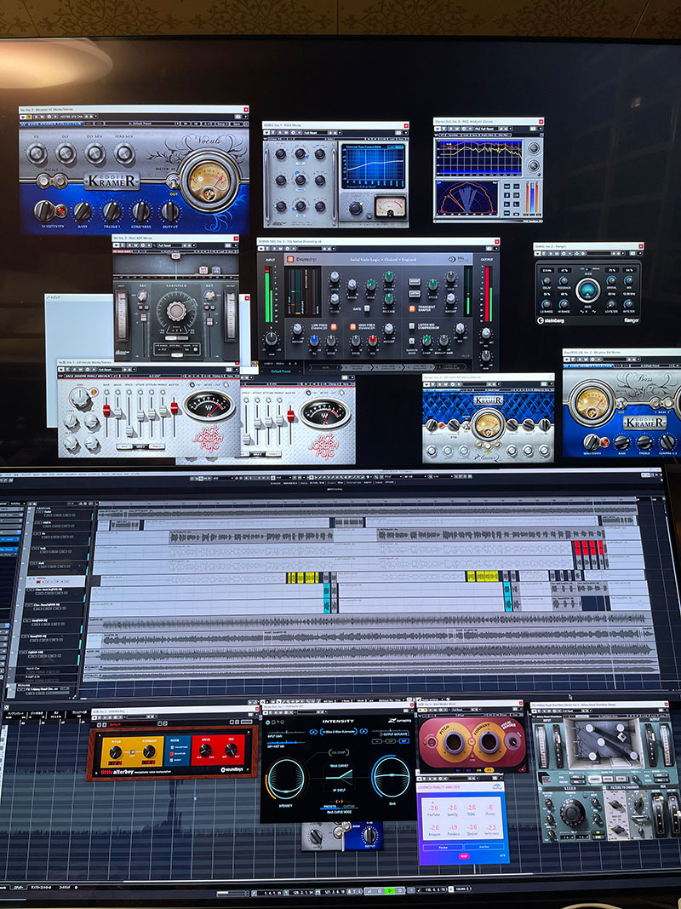Click the green Play button in transport bar
The height and width of the screenshot is (909, 681).
coord(391,890)
